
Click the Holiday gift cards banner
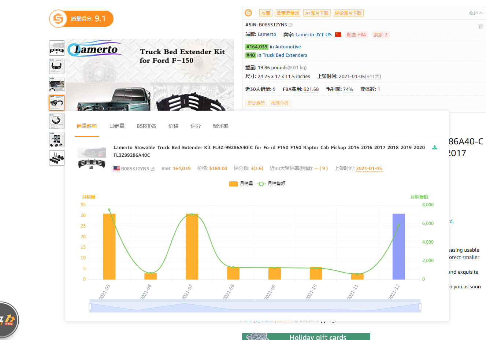click(306, 337)
